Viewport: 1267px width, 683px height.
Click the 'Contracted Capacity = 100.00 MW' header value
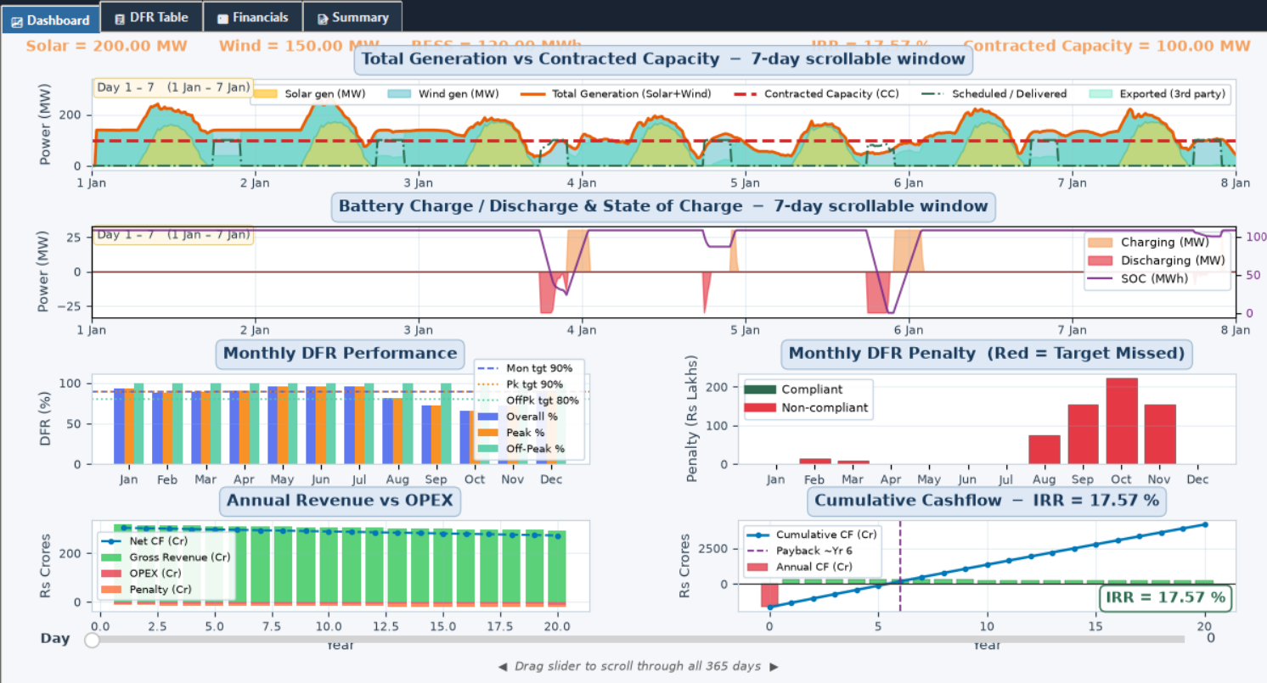1107,46
